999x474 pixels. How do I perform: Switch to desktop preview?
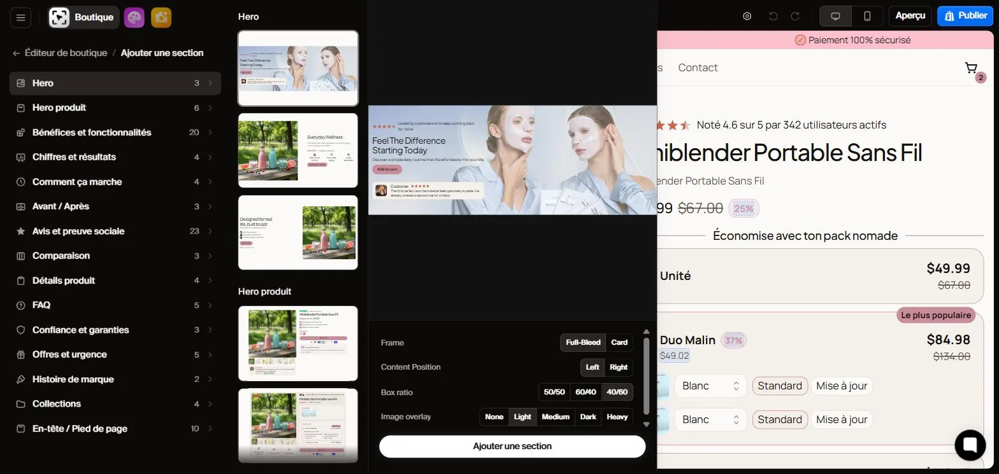click(x=836, y=17)
